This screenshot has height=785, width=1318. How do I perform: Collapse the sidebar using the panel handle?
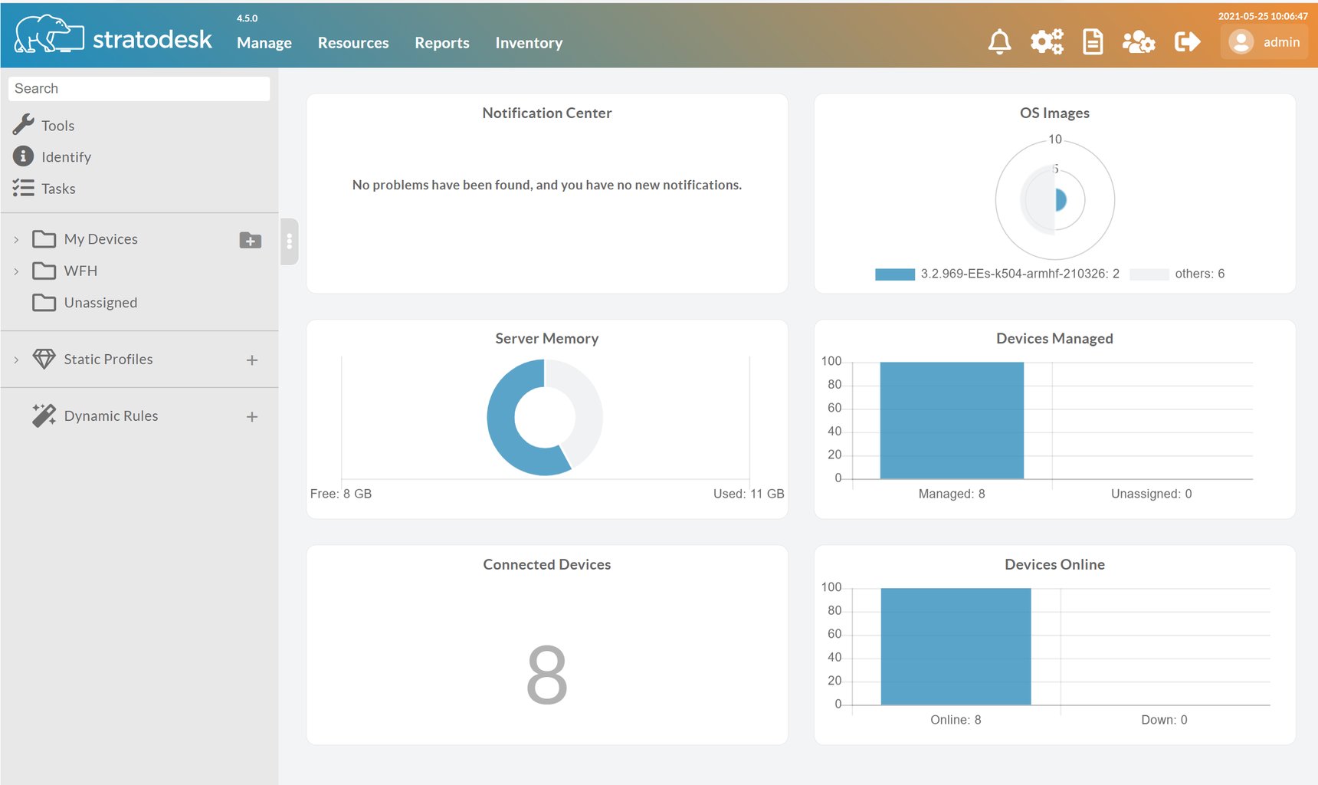point(289,241)
